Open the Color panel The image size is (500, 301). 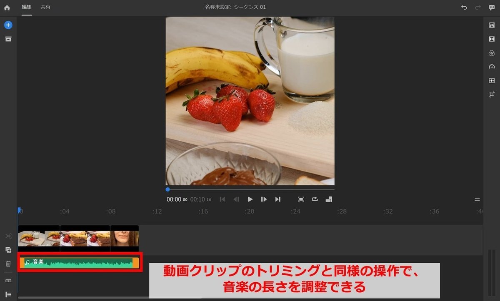[x=492, y=53]
